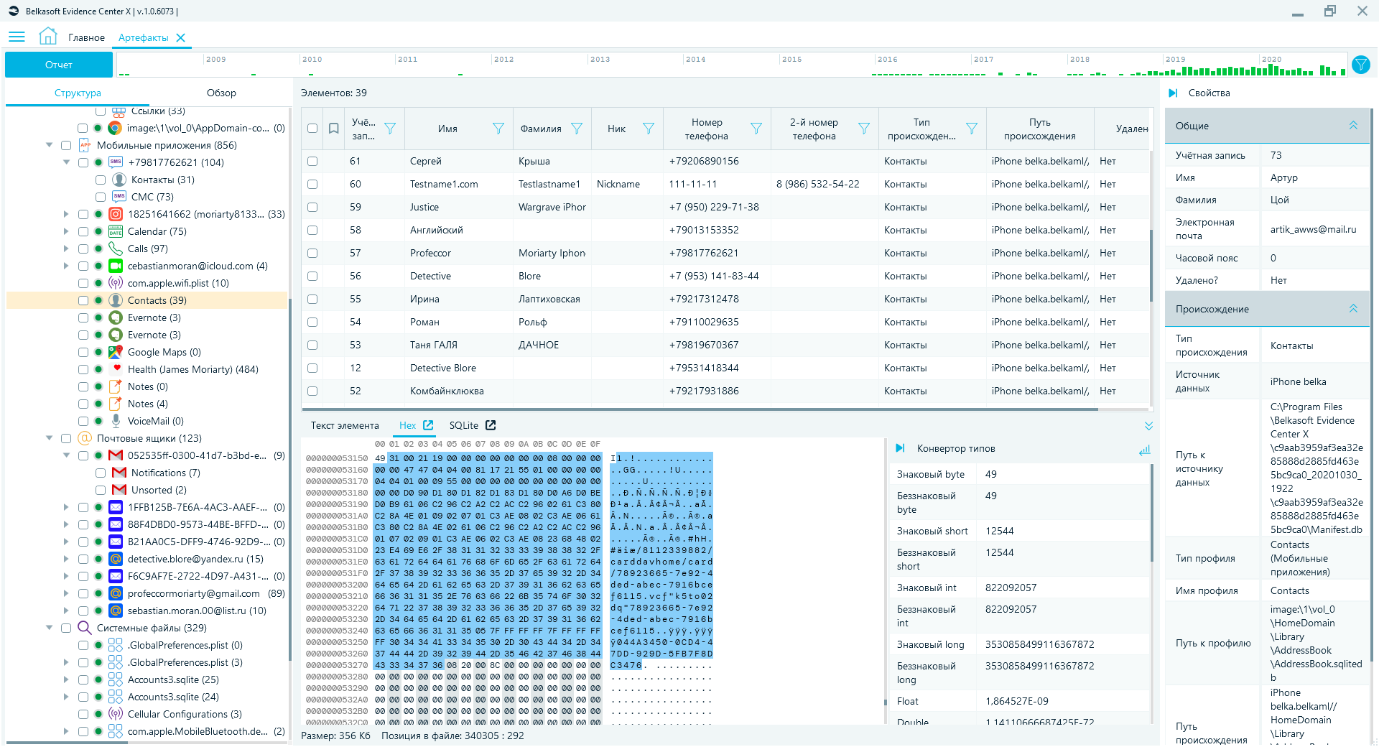Go to home via house icon
The image size is (1379, 747).
pos(47,37)
